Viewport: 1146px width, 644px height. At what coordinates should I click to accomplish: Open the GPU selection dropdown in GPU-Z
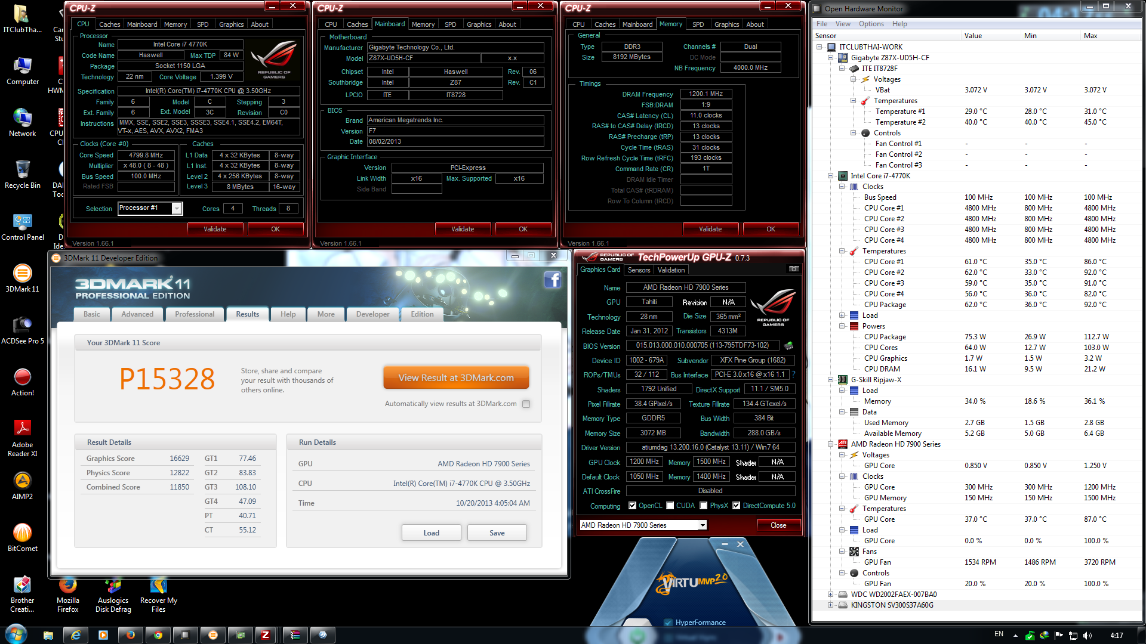tap(702, 525)
